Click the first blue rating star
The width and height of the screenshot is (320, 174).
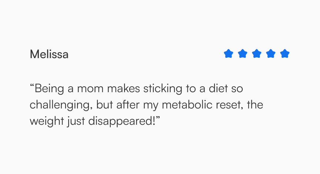(x=229, y=54)
